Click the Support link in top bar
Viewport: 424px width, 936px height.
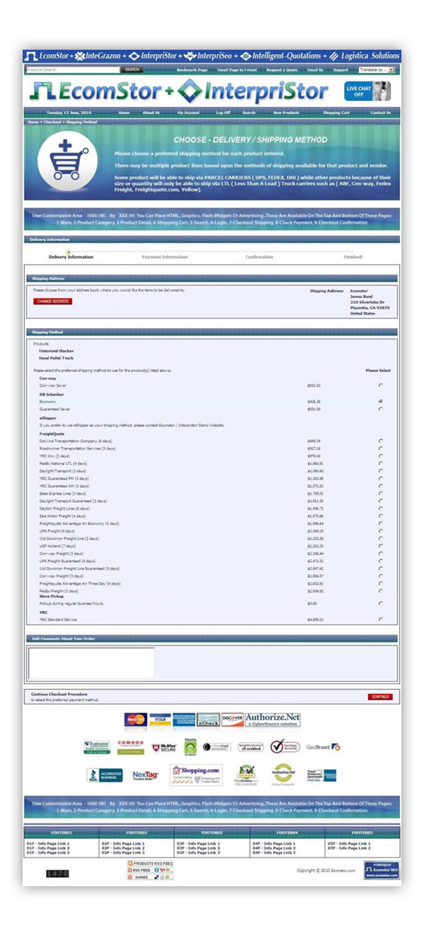point(340,69)
